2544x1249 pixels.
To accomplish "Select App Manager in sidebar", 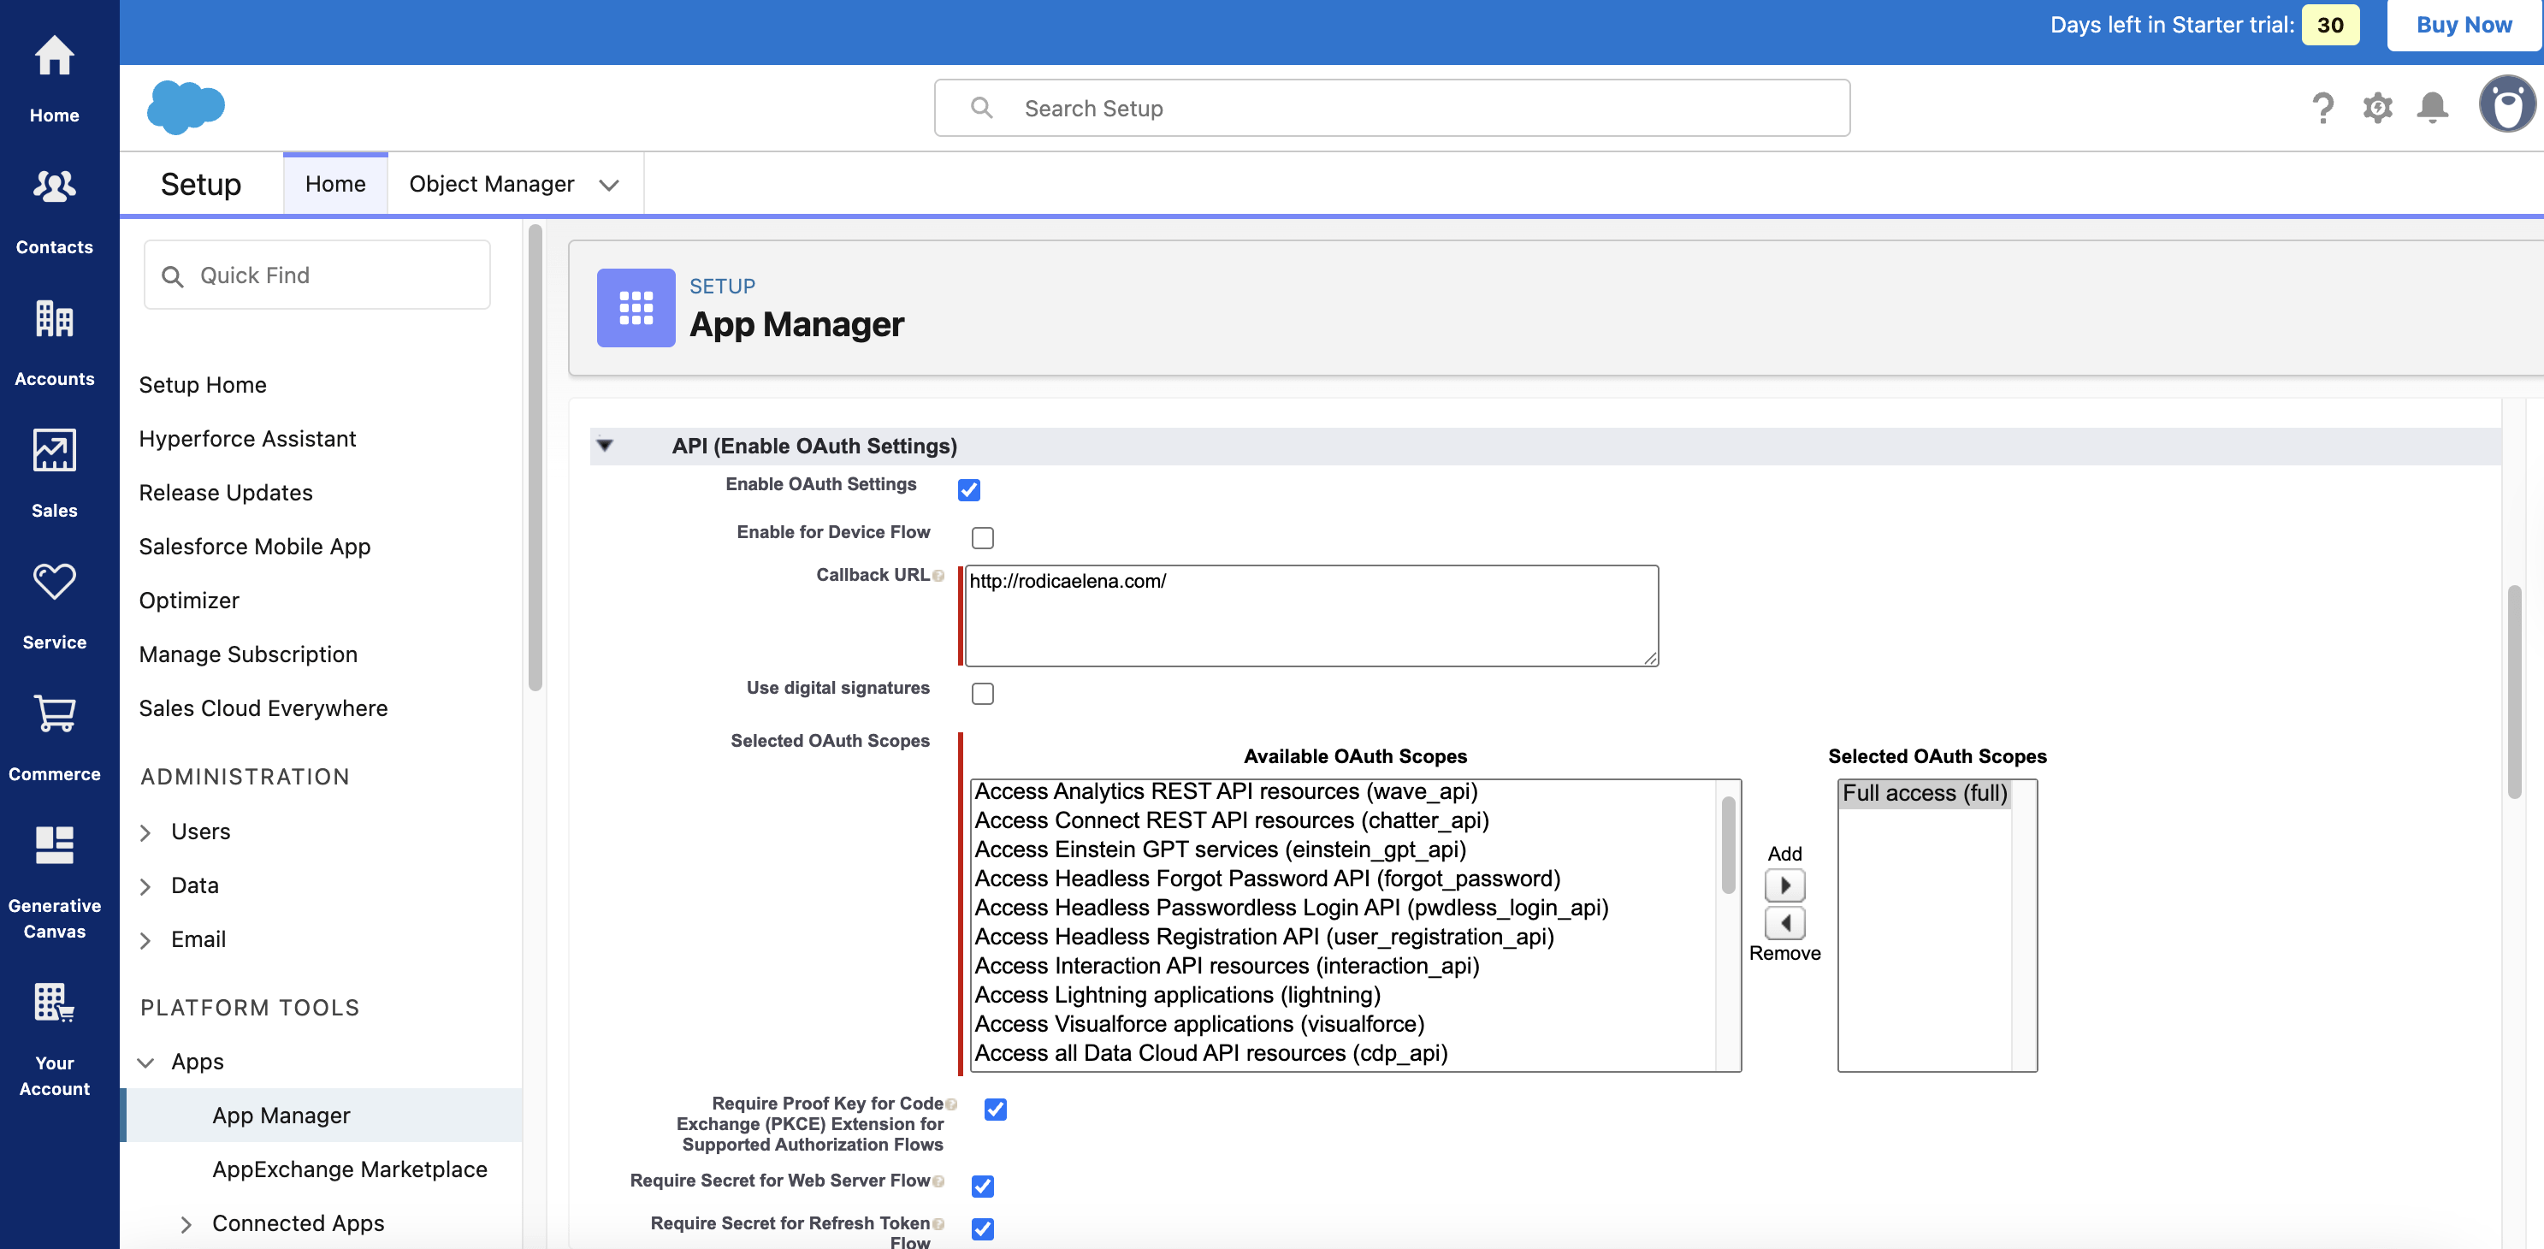I will [x=281, y=1115].
